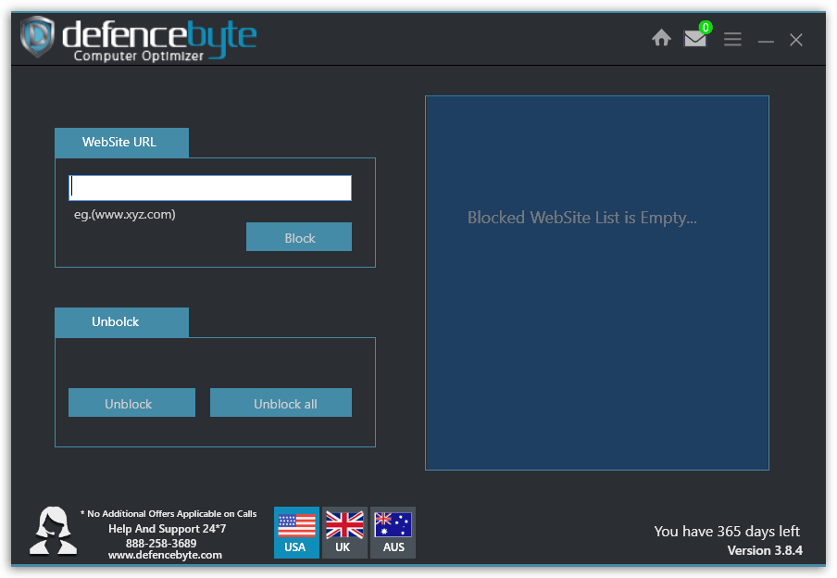This screenshot has height=578, width=837.
Task: Switch to the WebSite URL section
Action: pyautogui.click(x=121, y=143)
